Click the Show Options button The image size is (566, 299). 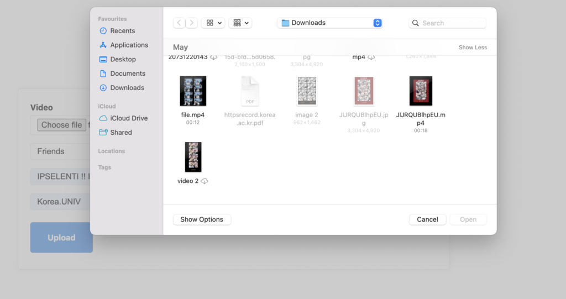[202, 219]
